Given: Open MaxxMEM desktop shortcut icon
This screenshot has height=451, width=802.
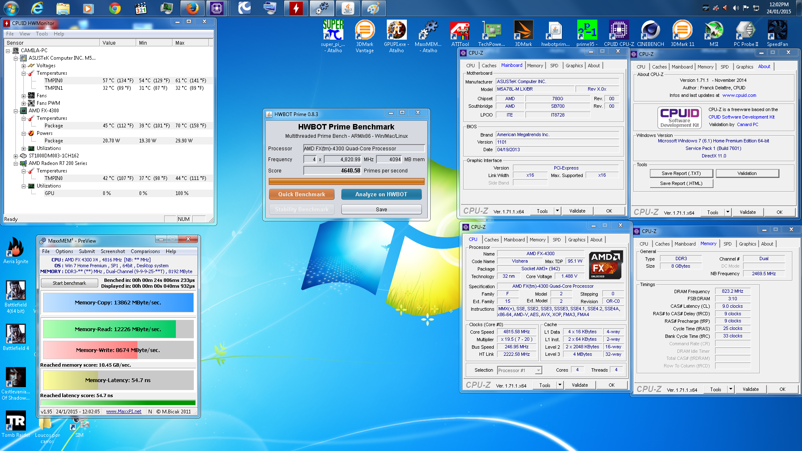Looking at the screenshot, I should [428, 36].
